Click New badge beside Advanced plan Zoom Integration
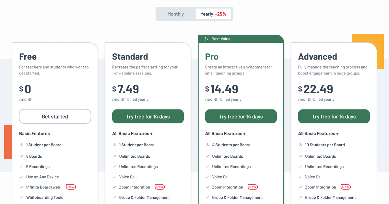Image resolution: width=389 pixels, height=204 pixels. [346, 187]
